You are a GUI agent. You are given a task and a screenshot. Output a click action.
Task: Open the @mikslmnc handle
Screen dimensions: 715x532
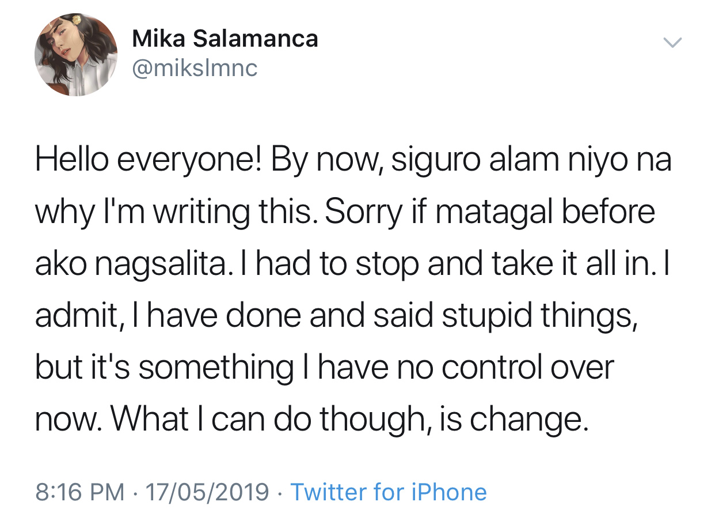pos(195,69)
